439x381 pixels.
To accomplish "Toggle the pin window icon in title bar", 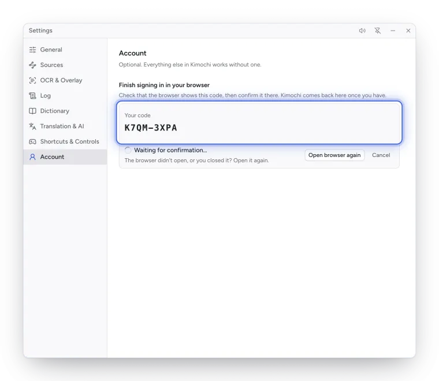I will point(378,31).
